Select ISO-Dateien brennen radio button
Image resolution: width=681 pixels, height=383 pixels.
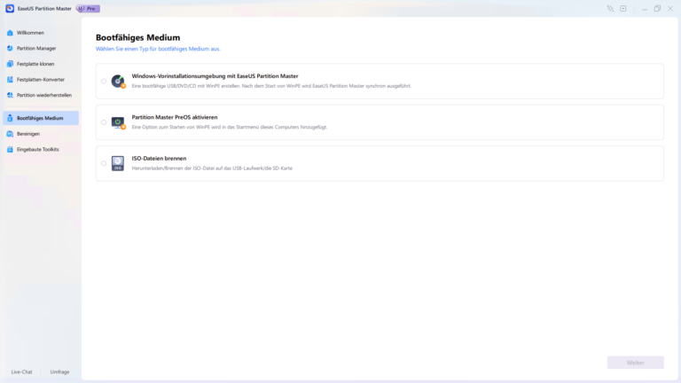pos(104,164)
